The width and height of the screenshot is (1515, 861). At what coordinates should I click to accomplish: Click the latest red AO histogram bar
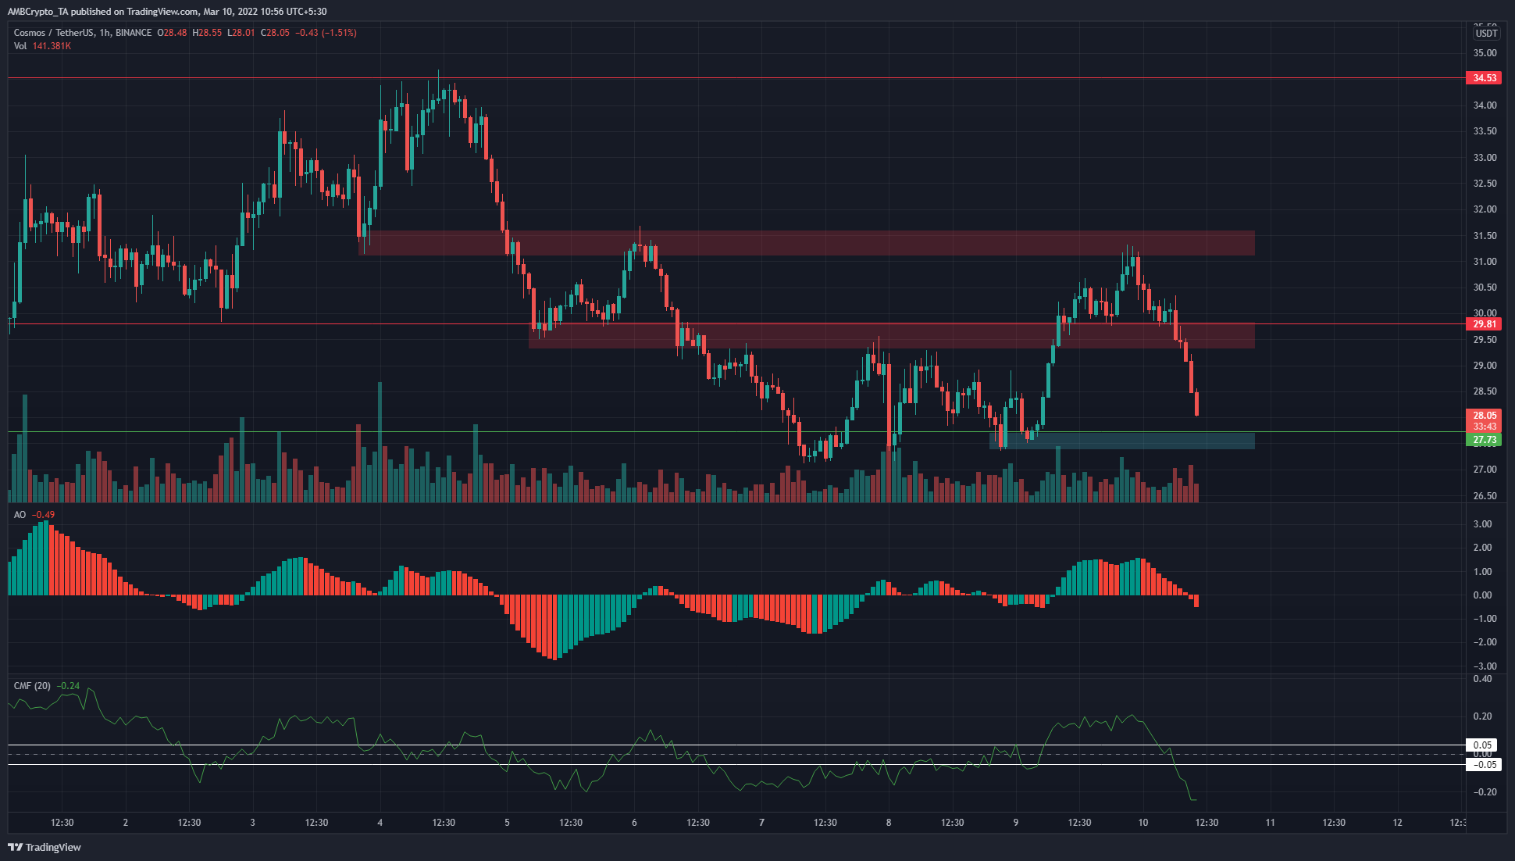pos(1196,601)
